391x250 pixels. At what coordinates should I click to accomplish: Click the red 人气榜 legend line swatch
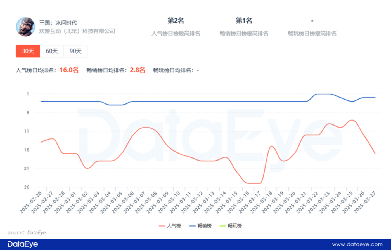[x=162, y=226]
